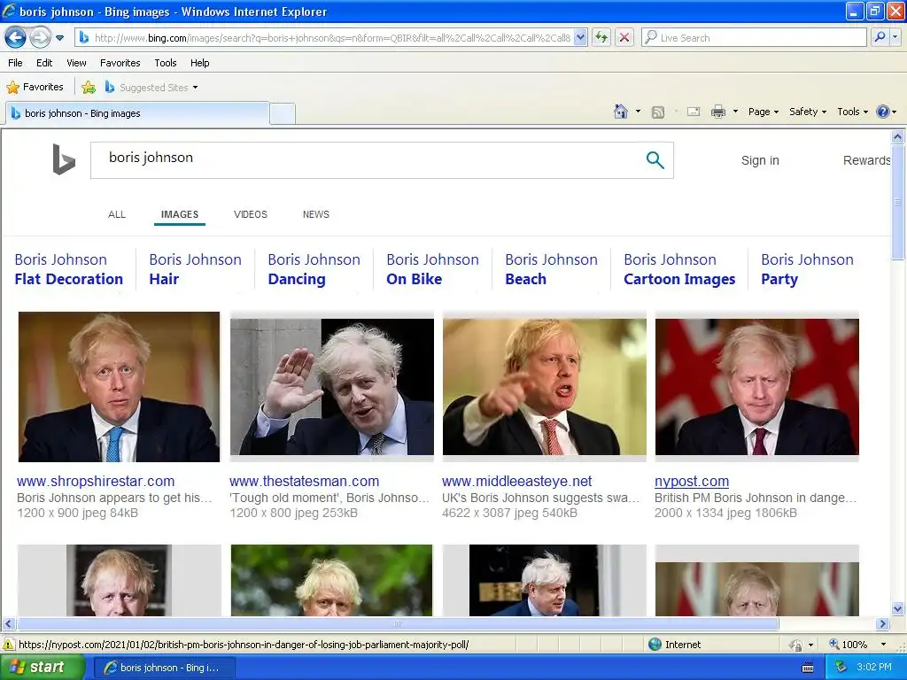Screen dimensions: 907x680
Task: Open the Edit menu
Action: point(44,63)
